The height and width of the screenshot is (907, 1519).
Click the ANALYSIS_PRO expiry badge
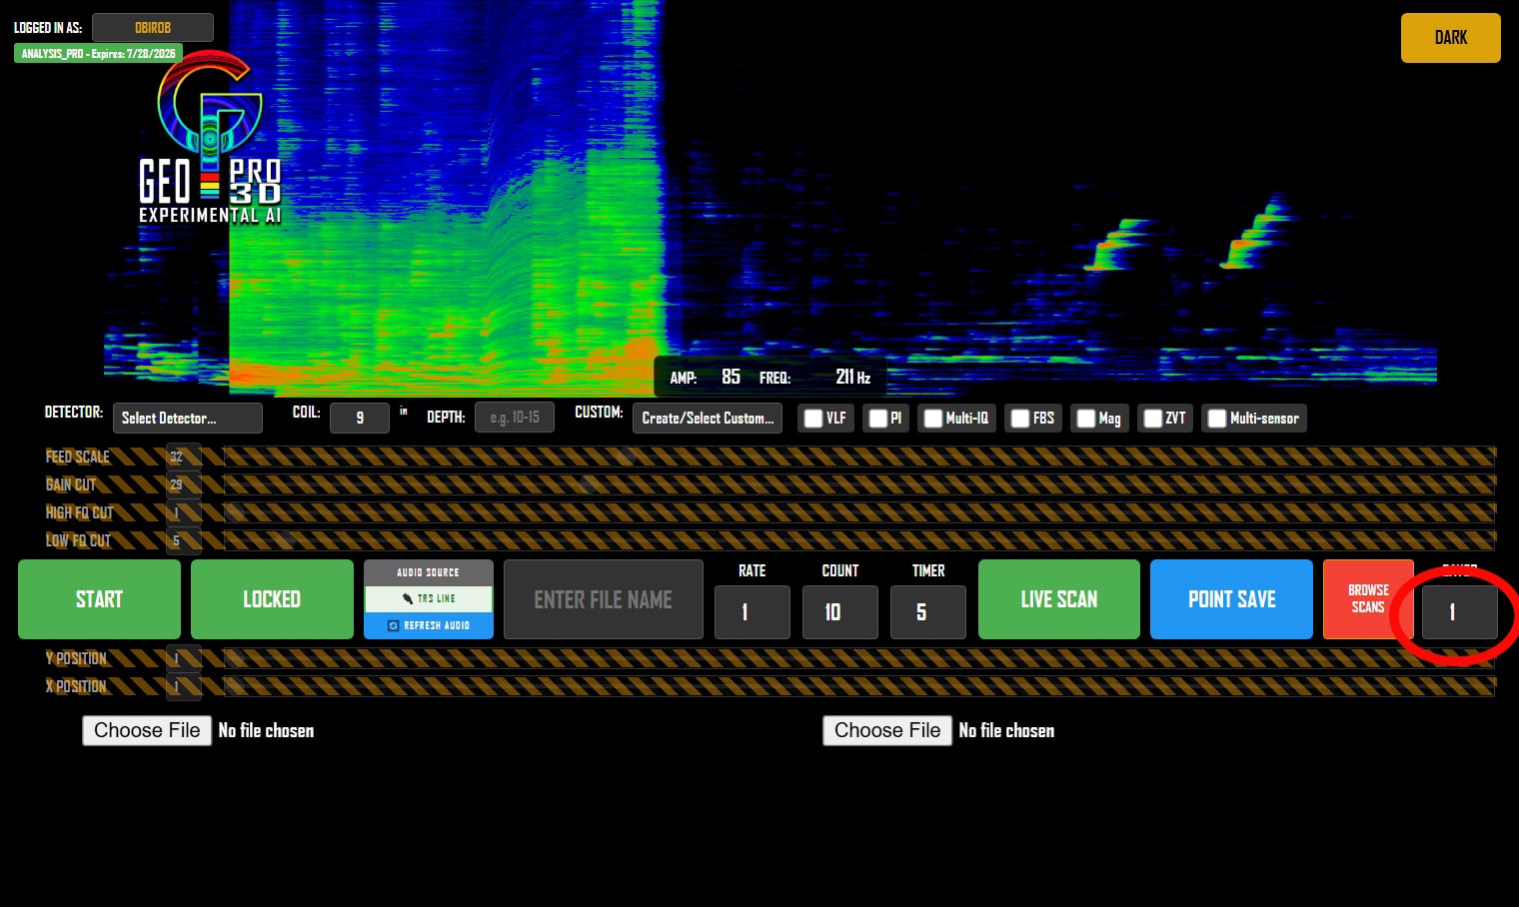pyautogui.click(x=98, y=54)
